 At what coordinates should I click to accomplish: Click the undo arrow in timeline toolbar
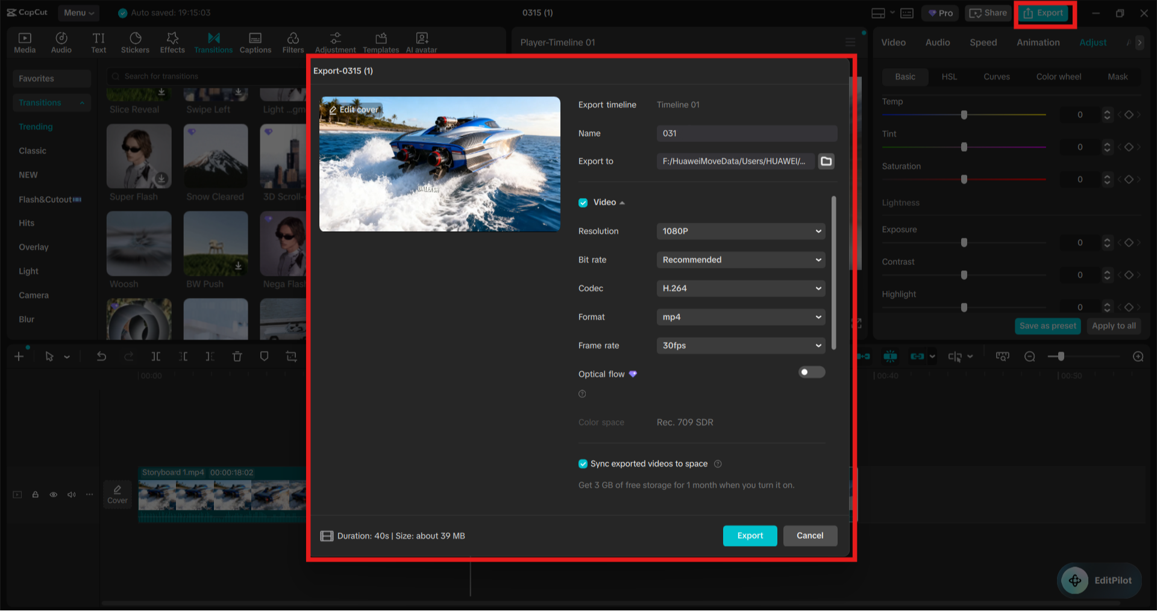click(x=101, y=357)
